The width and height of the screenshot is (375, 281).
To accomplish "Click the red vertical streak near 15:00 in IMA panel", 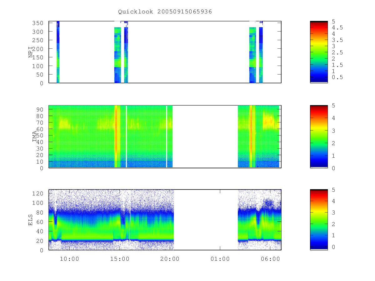I will [x=116, y=136].
